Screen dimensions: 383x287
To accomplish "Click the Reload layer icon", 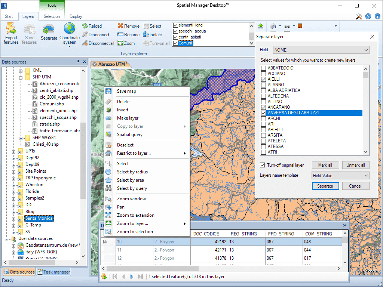I will (85, 26).
